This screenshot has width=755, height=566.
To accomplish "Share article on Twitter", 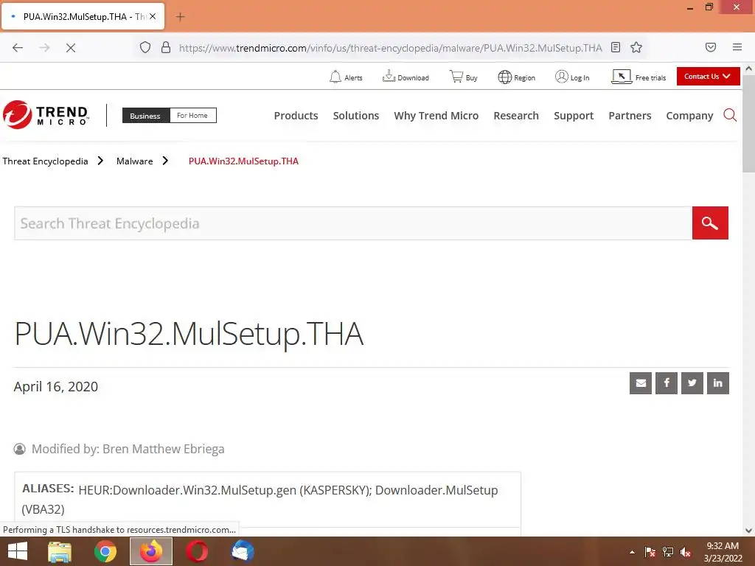I will 692,383.
